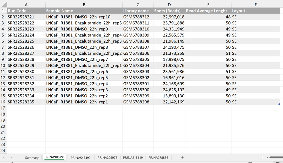This screenshot has width=283, height=163.
Task: Click the Run Code header cell
Action: click(26, 11)
